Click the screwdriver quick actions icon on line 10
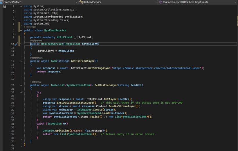 16,44
